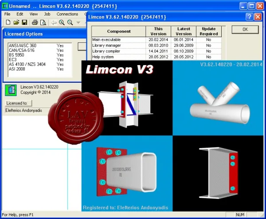The image size is (266, 219).
Task: Select the Library compiler row
Action: click(x=156, y=51)
